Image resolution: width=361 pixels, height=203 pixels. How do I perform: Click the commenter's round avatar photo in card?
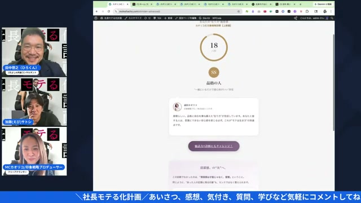tap(177, 107)
